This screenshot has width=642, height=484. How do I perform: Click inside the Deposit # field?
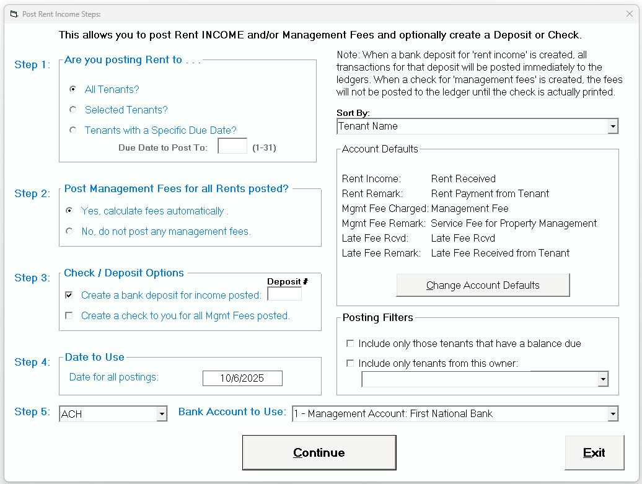coord(284,293)
